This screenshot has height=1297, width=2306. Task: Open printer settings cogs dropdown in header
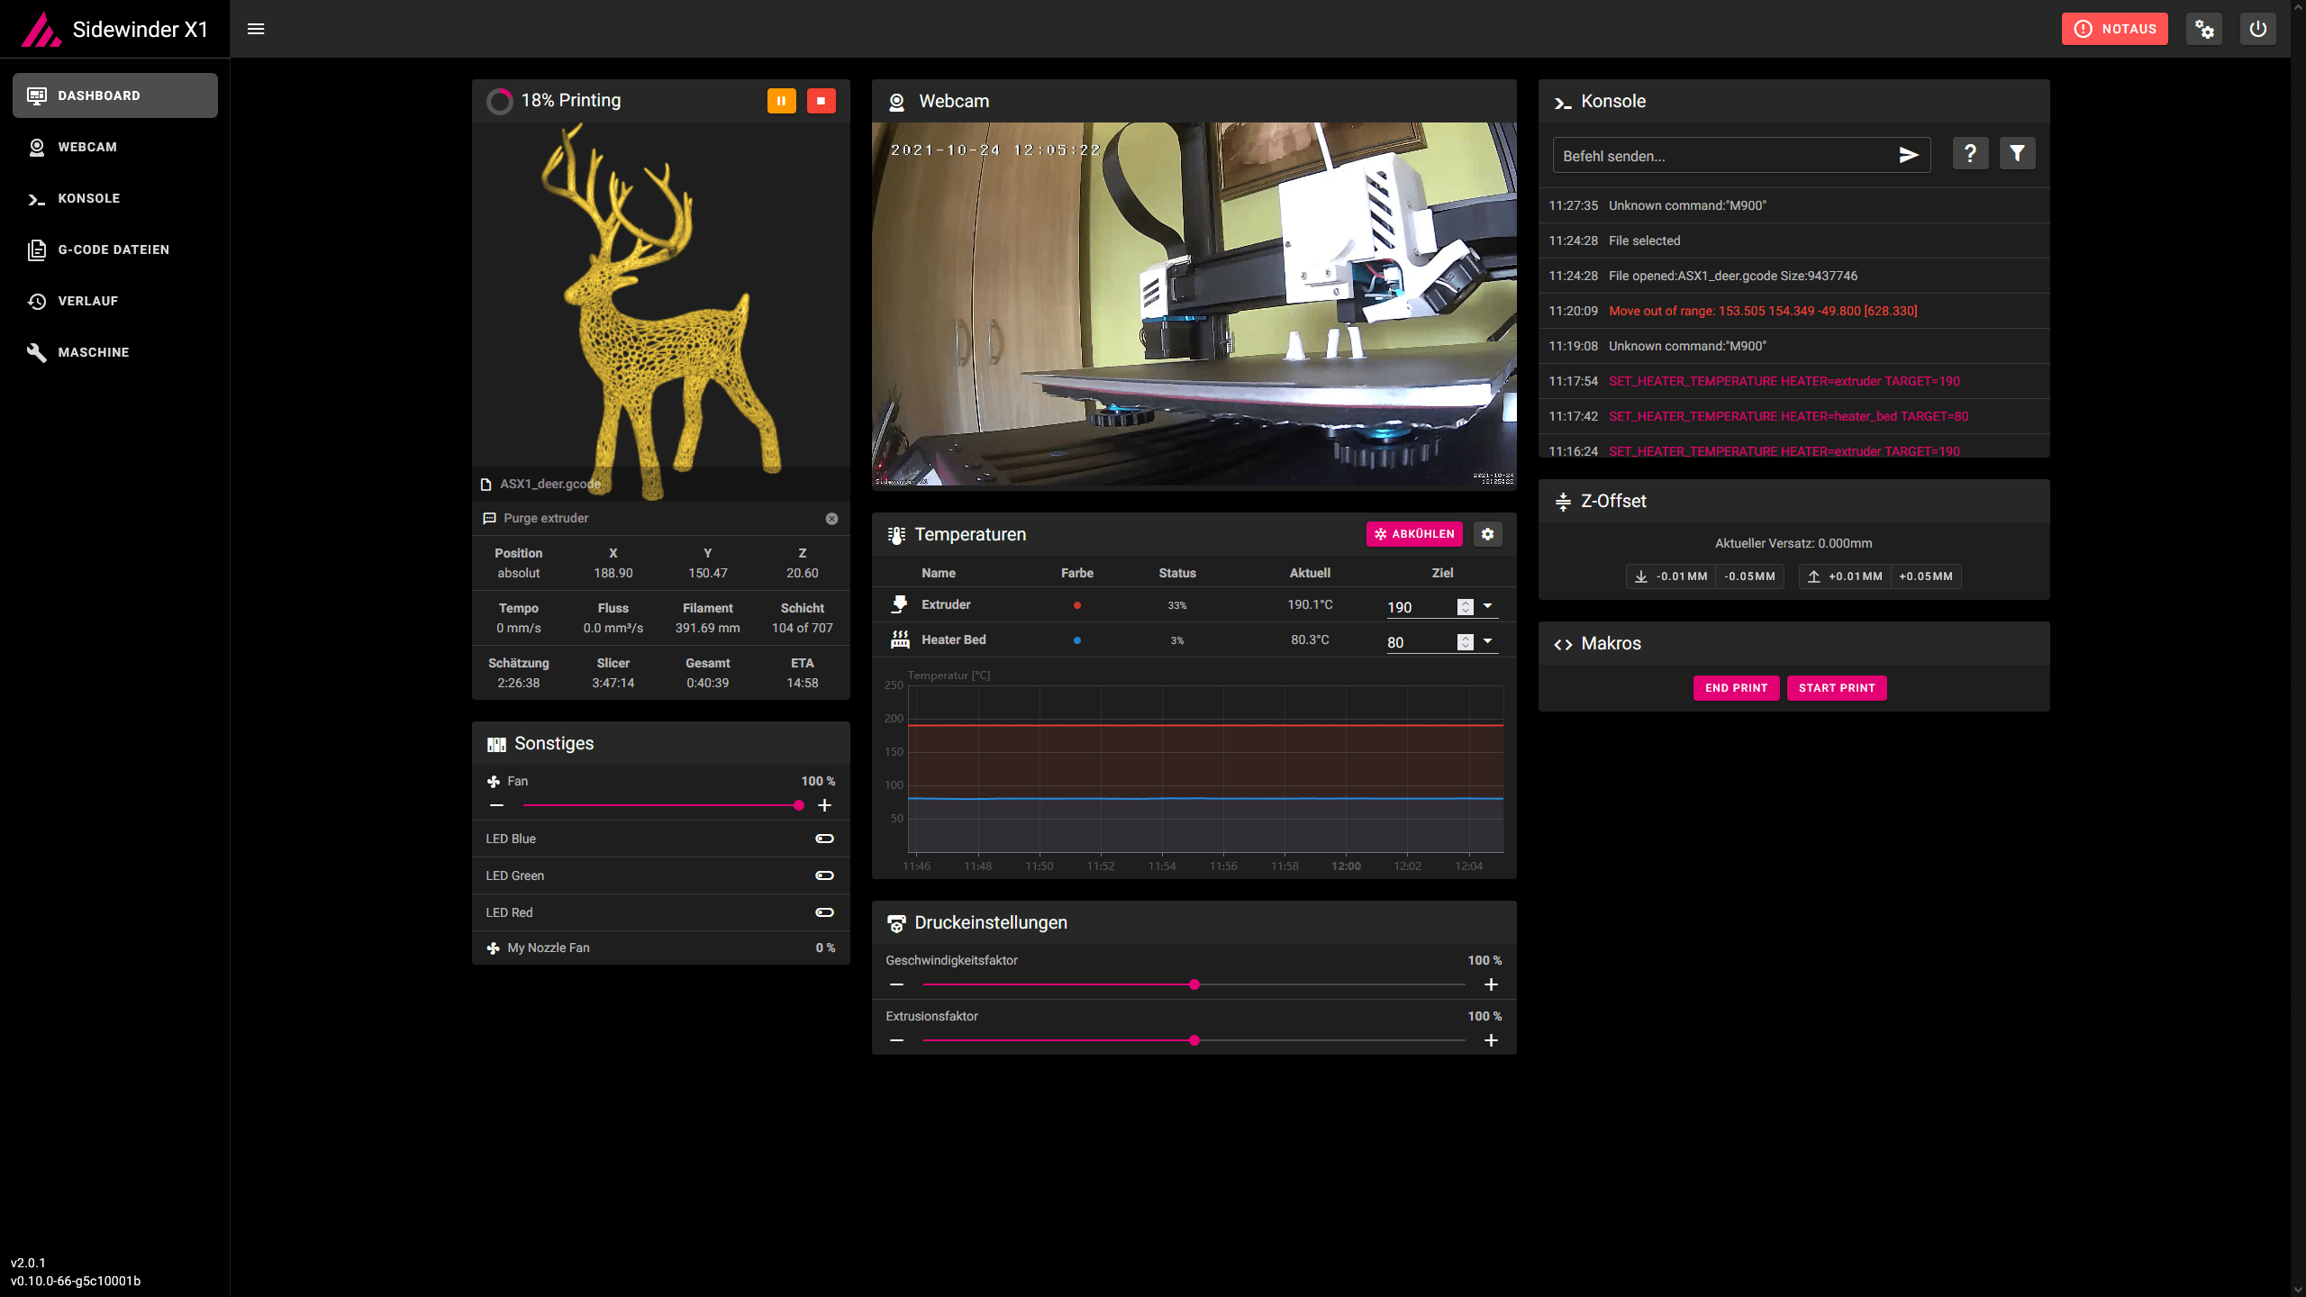pyautogui.click(x=2204, y=29)
